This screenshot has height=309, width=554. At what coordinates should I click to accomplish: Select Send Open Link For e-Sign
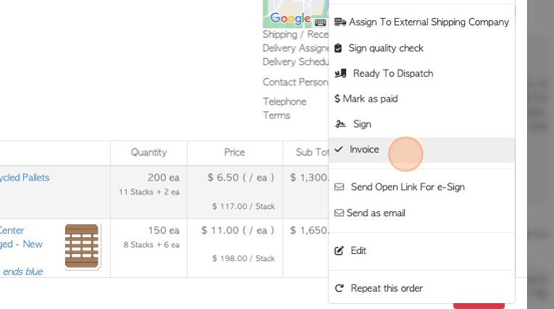(408, 187)
